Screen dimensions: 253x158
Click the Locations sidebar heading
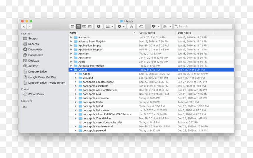click(x=27, y=101)
